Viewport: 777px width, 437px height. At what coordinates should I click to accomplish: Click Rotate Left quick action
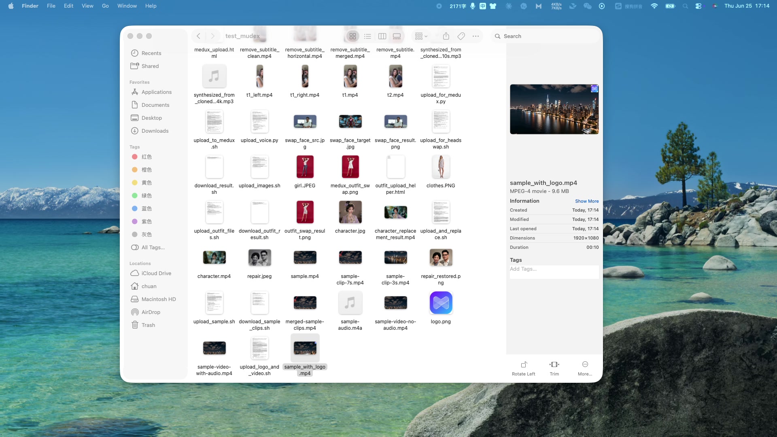(x=523, y=368)
